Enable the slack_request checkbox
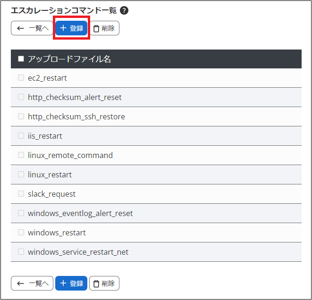The height and width of the screenshot is (300, 312). pyautogui.click(x=21, y=194)
